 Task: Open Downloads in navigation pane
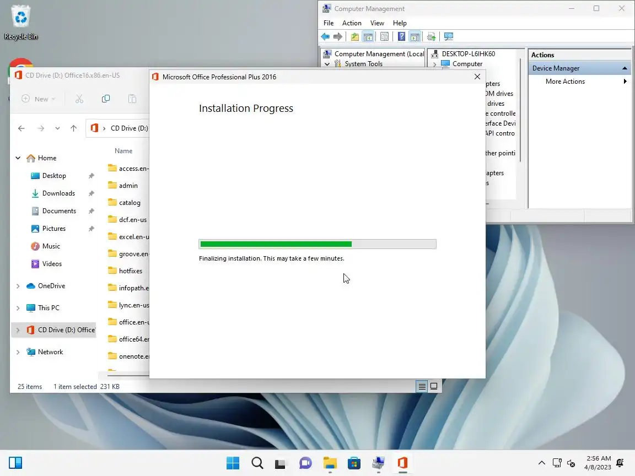[x=59, y=193]
